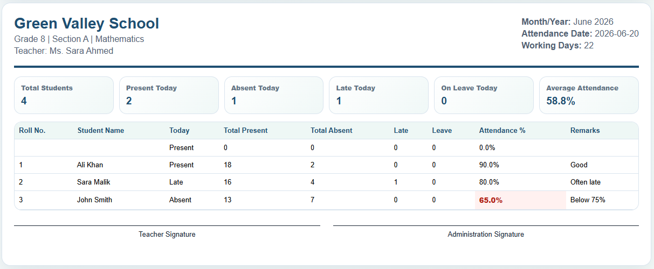The width and height of the screenshot is (654, 269).
Task: Click the John Smith name cell
Action: pos(119,200)
